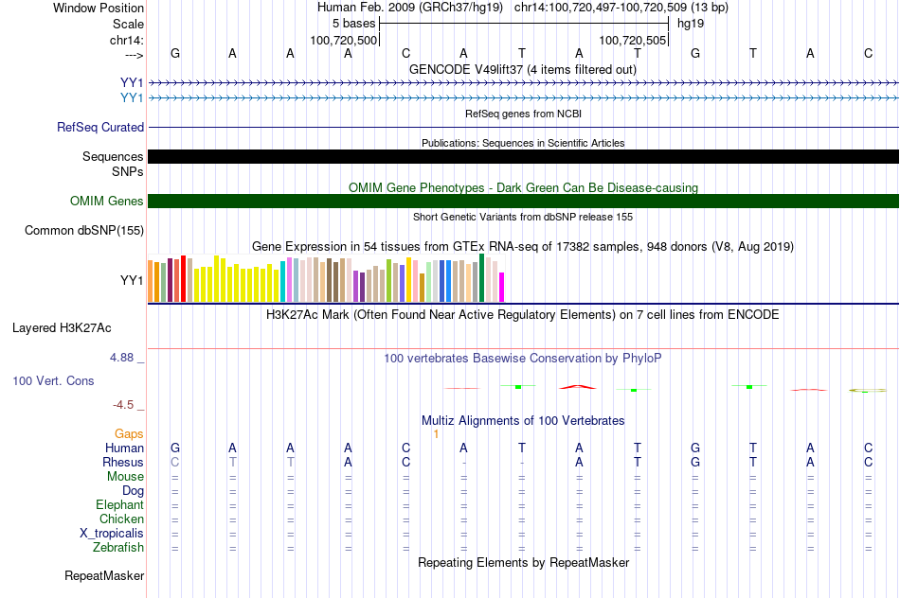Select the Dog alignment row label
Viewport: 900px width, 598px height.
coord(133,491)
